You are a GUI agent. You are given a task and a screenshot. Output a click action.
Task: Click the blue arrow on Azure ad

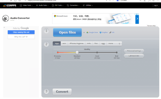(137, 19)
